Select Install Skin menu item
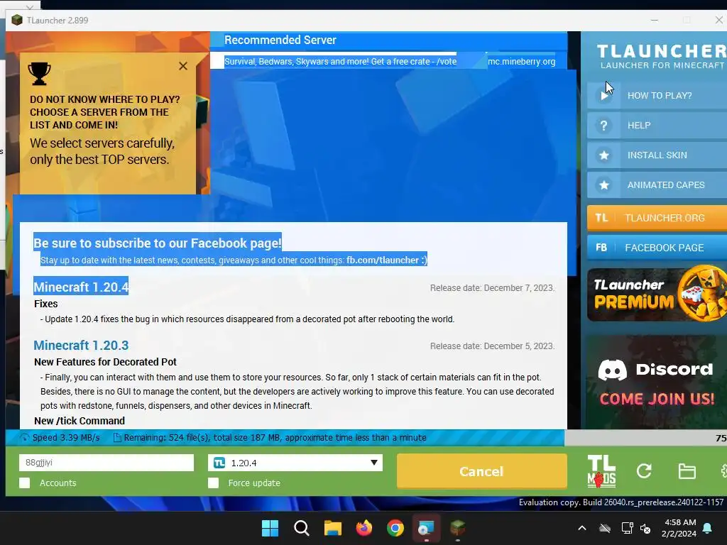Image resolution: width=727 pixels, height=545 pixels. [x=657, y=155]
